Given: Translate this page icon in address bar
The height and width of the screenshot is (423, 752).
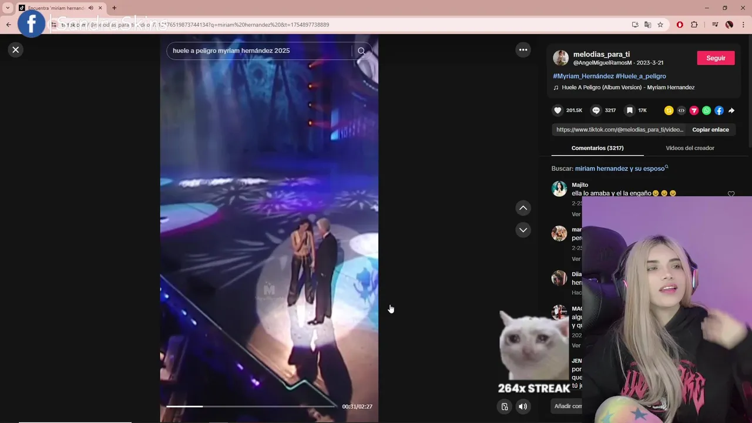Looking at the screenshot, I should click(647, 25).
